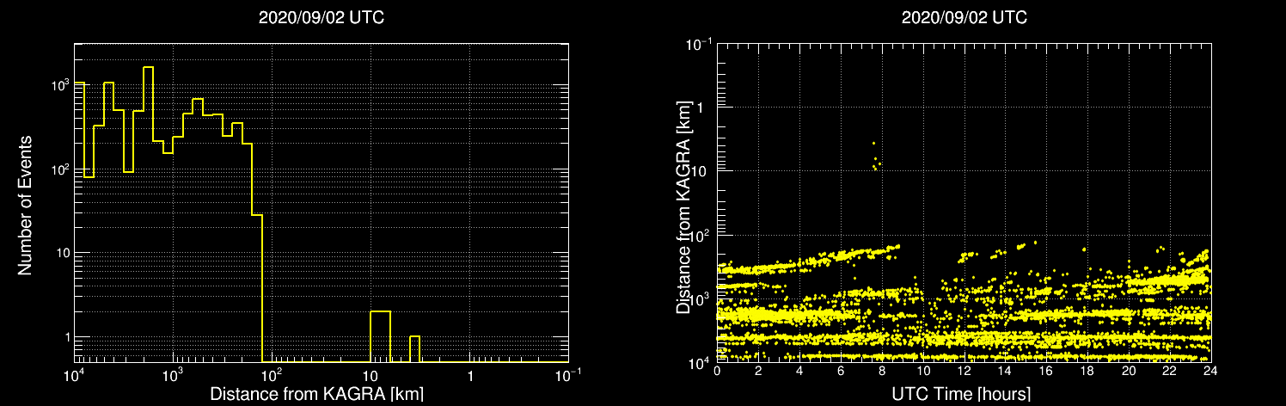Click the tallest histogram bin above 10^3 events
Viewport: 1286px width, 406px height.
(x=148, y=214)
